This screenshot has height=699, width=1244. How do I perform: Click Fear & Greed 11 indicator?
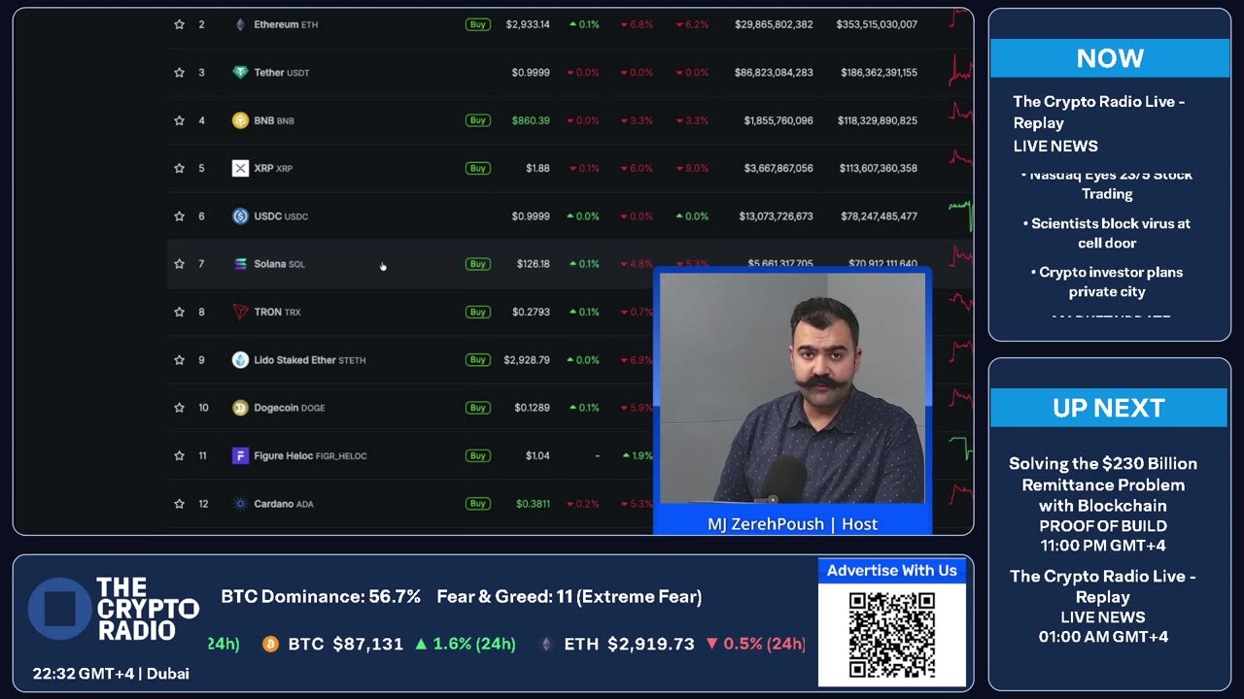pyautogui.click(x=570, y=597)
